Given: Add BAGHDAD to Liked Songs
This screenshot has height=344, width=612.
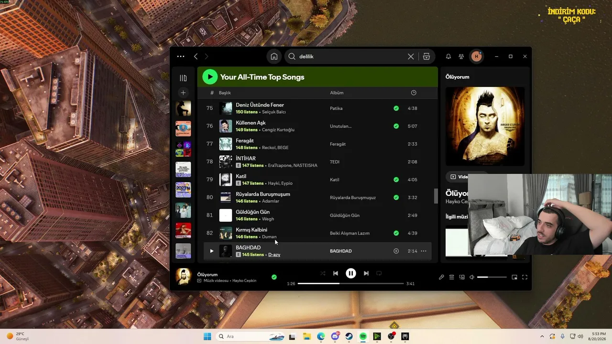Looking at the screenshot, I should 396,251.
